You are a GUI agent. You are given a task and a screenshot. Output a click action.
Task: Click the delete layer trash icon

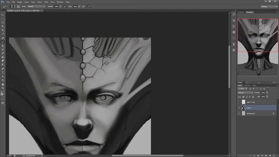274,156
